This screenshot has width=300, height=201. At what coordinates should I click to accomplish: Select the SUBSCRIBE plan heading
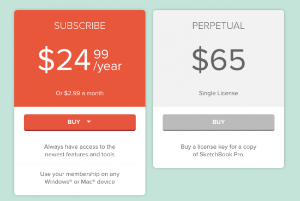pyautogui.click(x=80, y=26)
